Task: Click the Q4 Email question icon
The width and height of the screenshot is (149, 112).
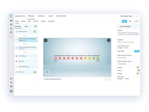Action: click(16, 61)
